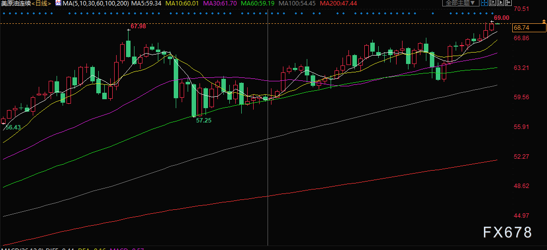Switch period via the <日线> label

[41, 3]
